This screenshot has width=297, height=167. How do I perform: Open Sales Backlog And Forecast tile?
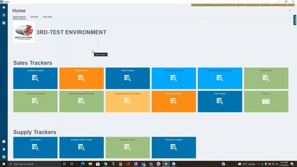[82, 102]
